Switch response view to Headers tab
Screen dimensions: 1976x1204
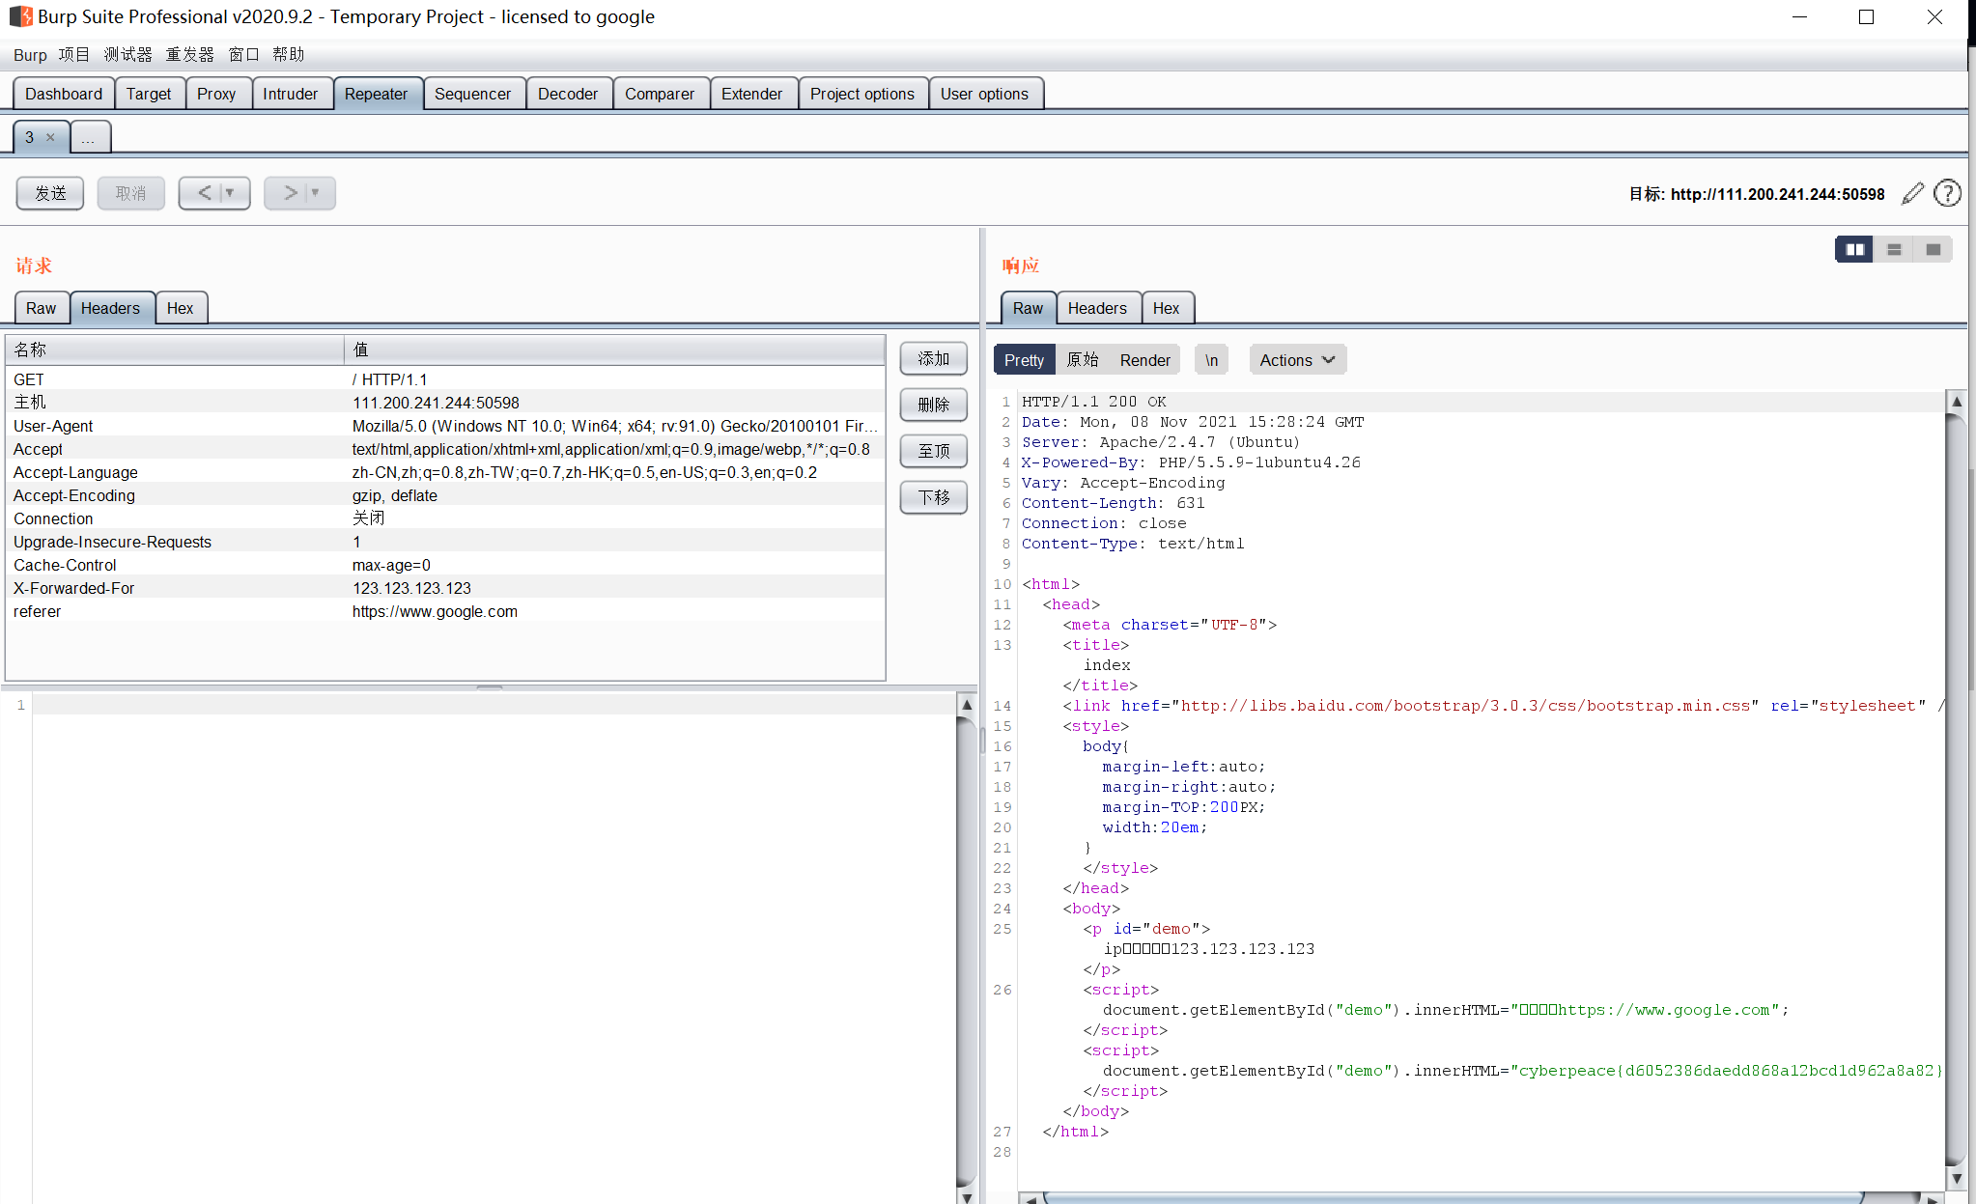(x=1097, y=308)
